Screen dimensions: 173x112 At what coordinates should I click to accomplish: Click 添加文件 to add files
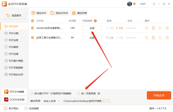pos(39,13)
